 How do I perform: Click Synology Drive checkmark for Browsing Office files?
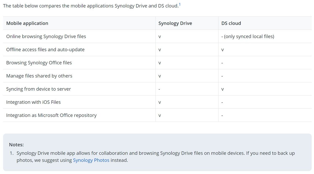[159, 63]
